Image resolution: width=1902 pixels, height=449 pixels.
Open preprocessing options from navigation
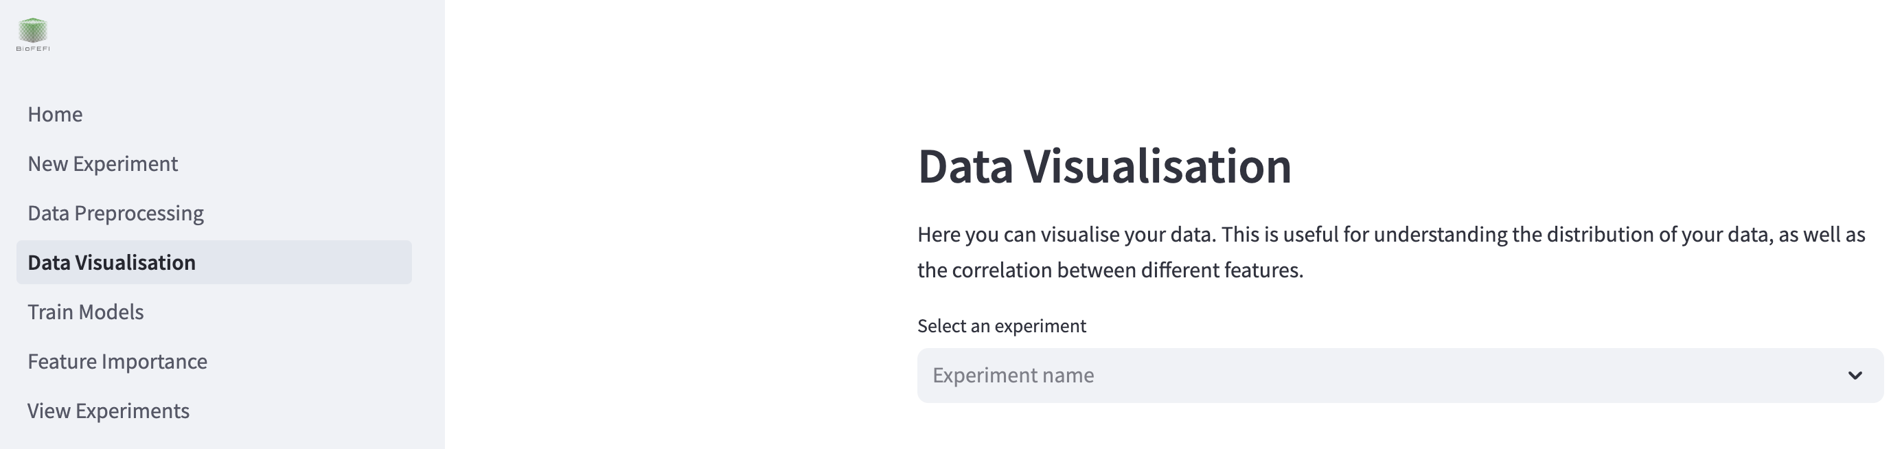point(115,213)
